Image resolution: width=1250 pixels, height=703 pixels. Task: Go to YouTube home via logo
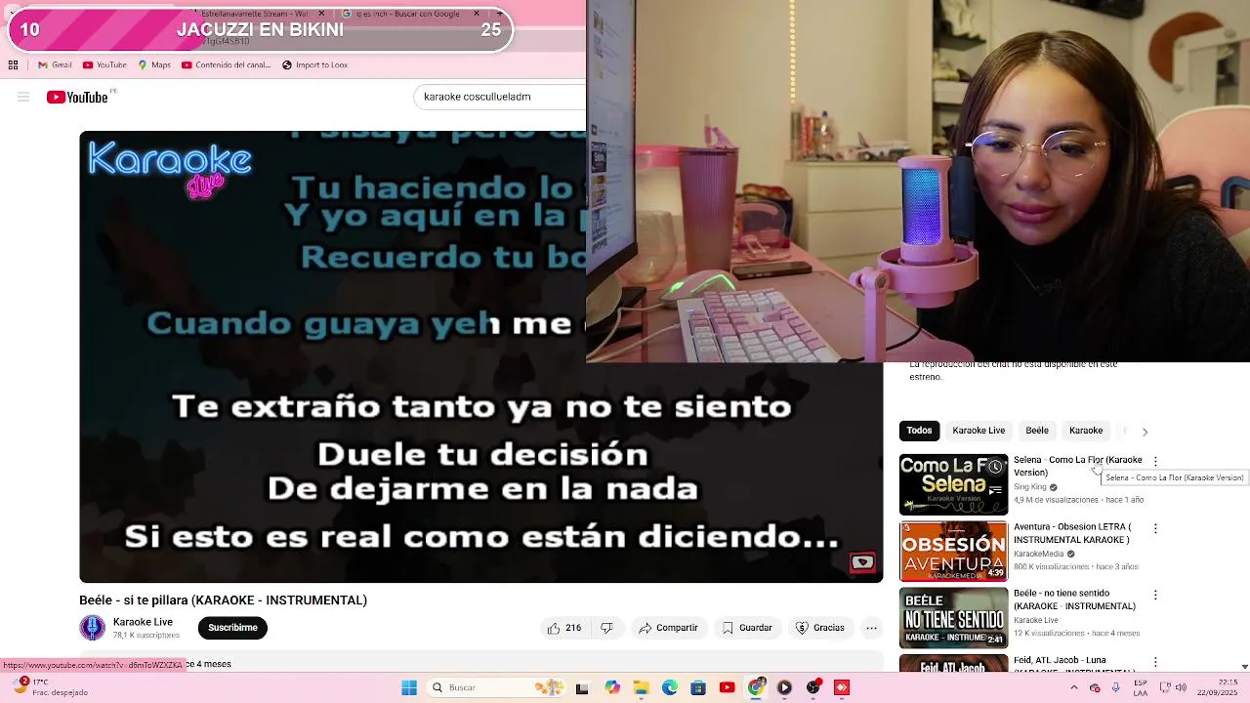[77, 97]
